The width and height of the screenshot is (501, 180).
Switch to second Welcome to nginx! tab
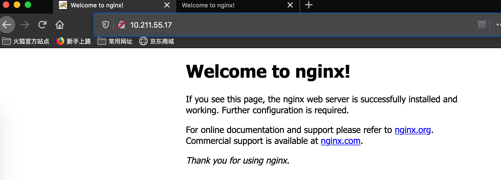click(x=238, y=6)
